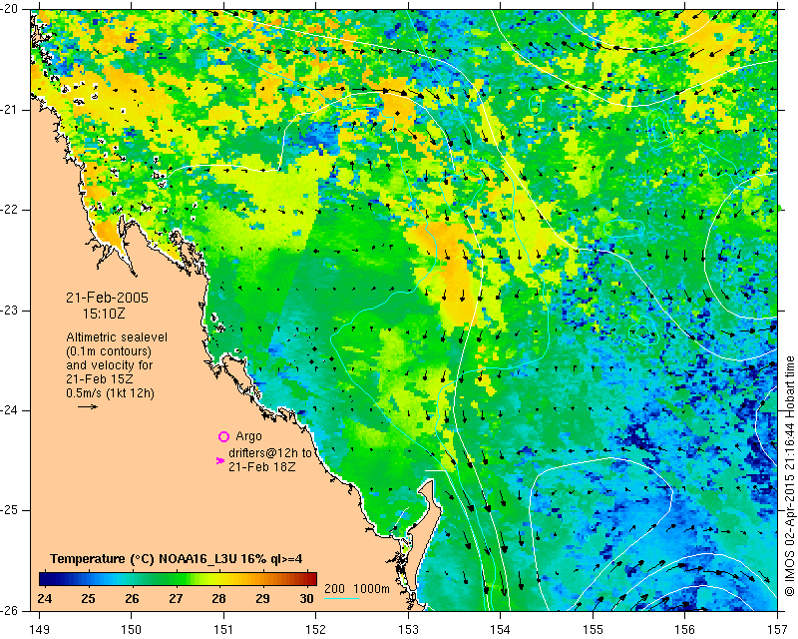Click the latitude axis label '-23'
The height and width of the screenshot is (639, 798).
(x=10, y=311)
